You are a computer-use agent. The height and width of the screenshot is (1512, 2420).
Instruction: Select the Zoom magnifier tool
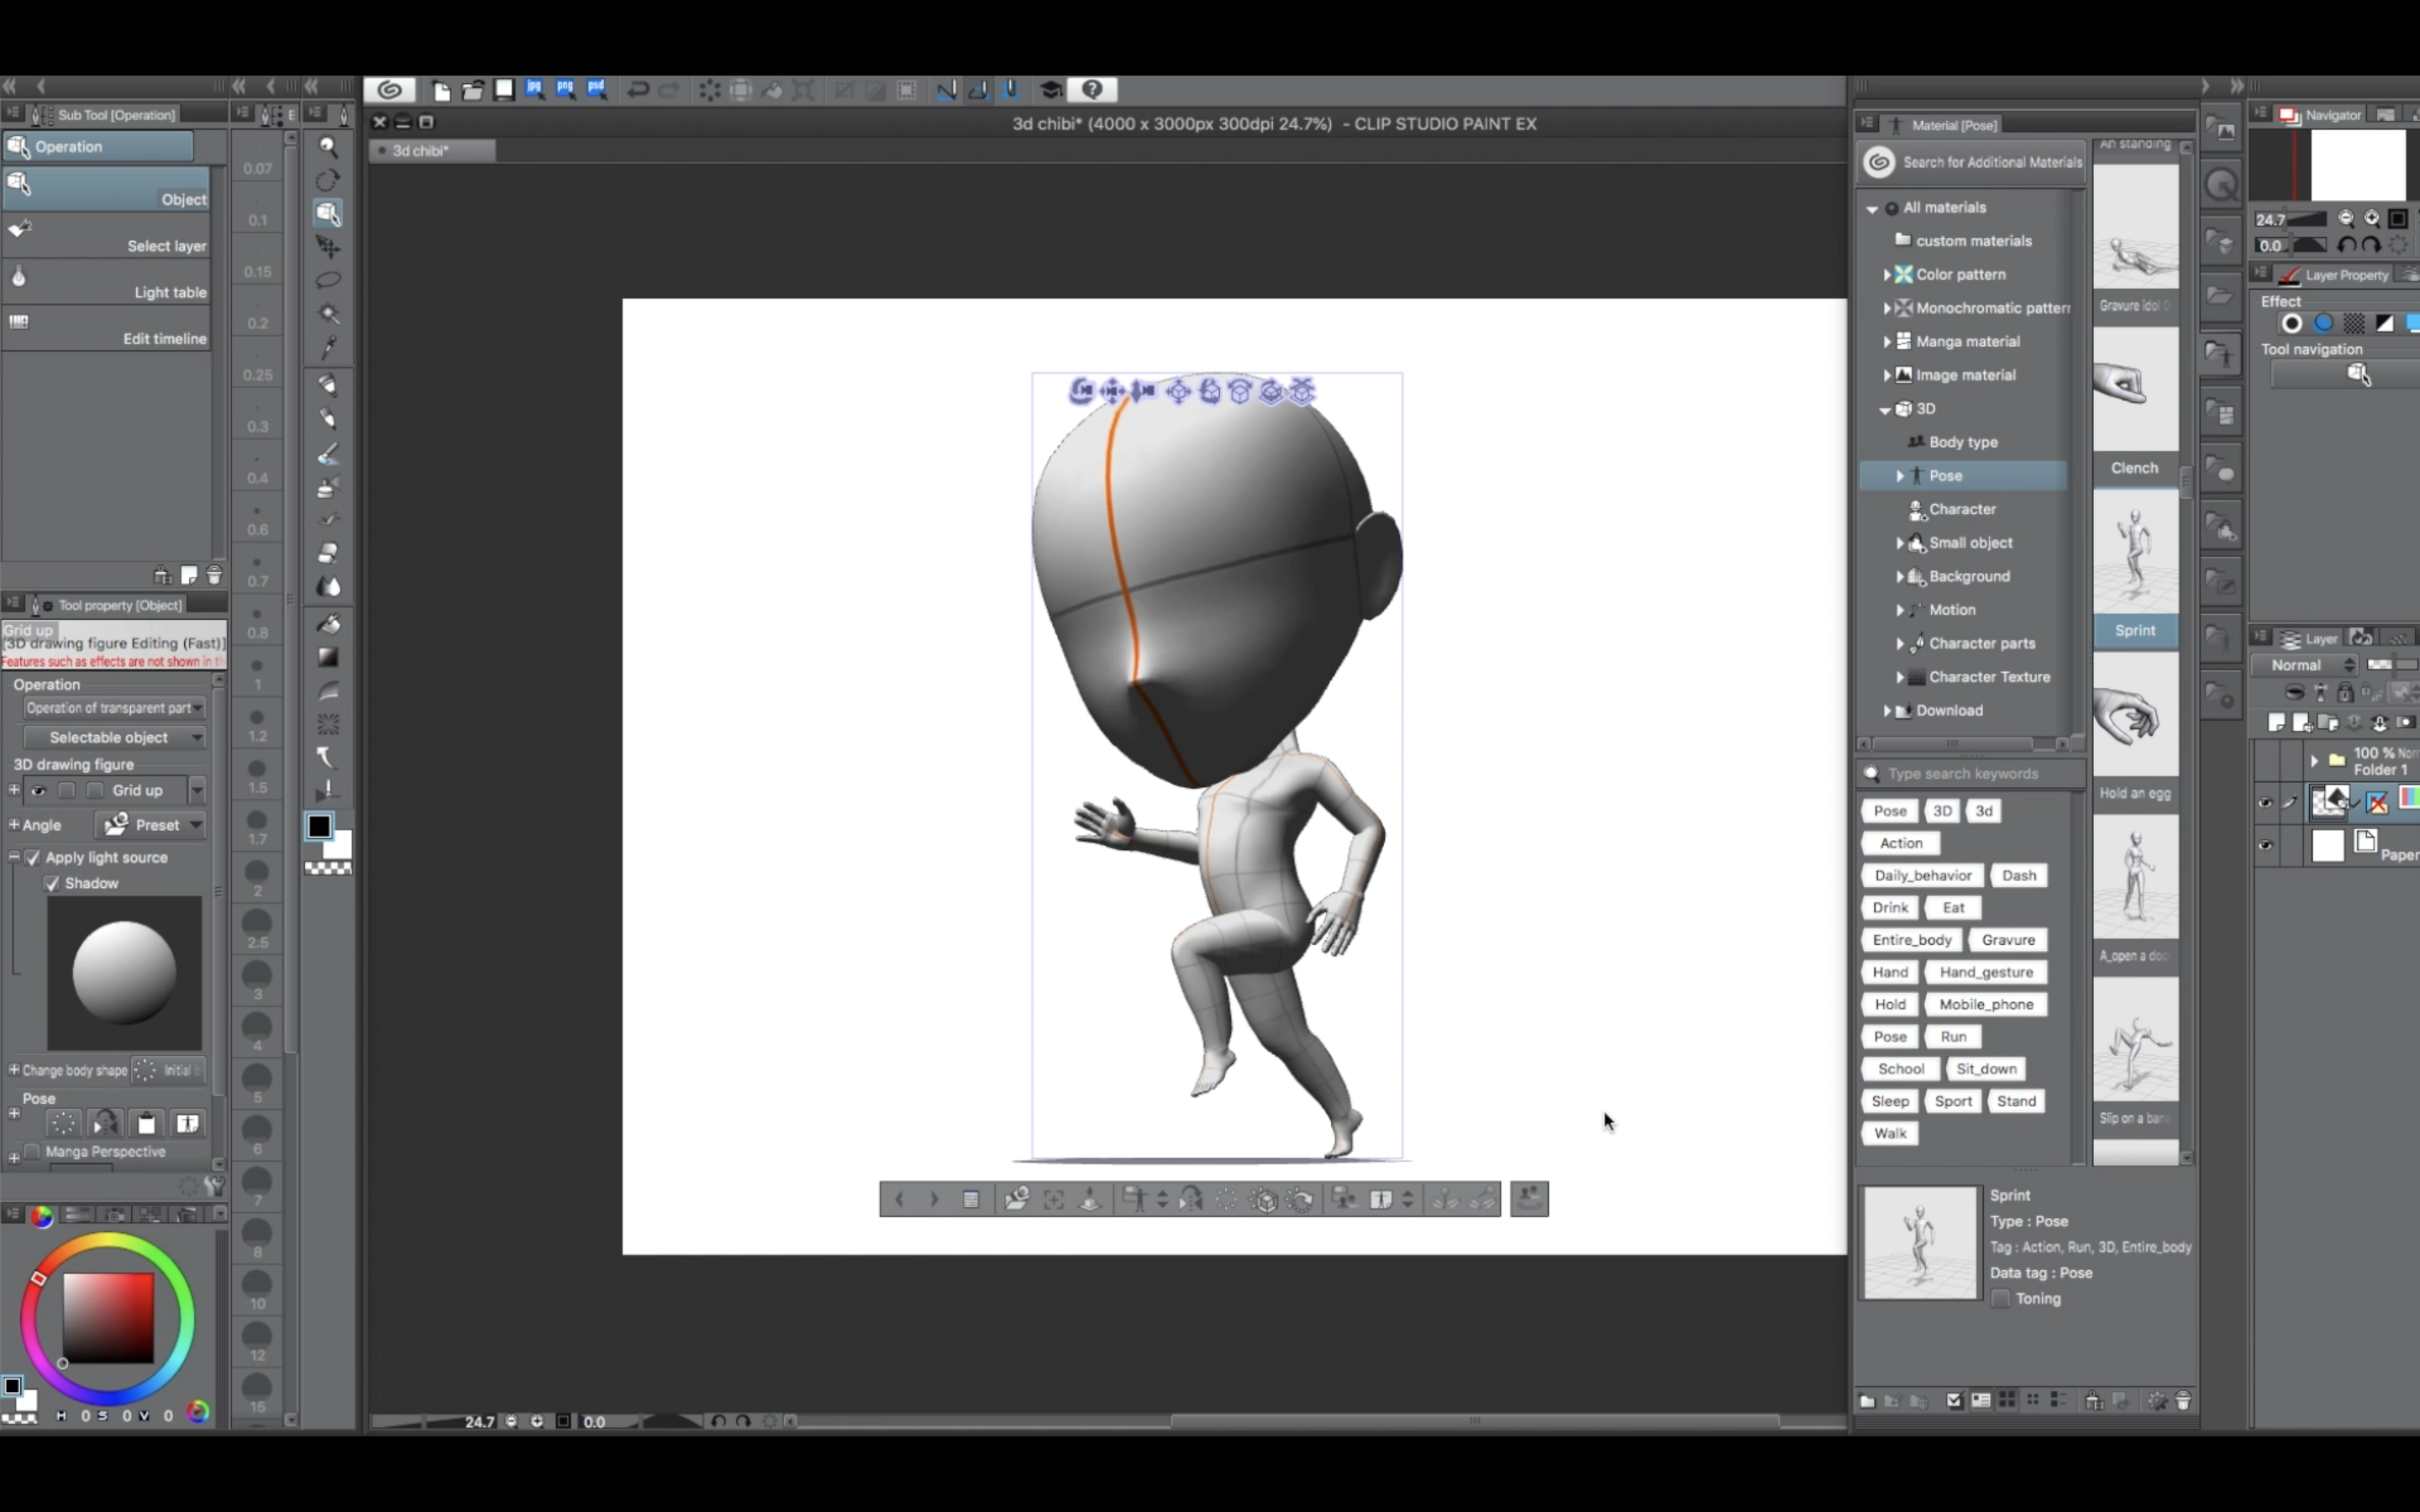coord(328,147)
